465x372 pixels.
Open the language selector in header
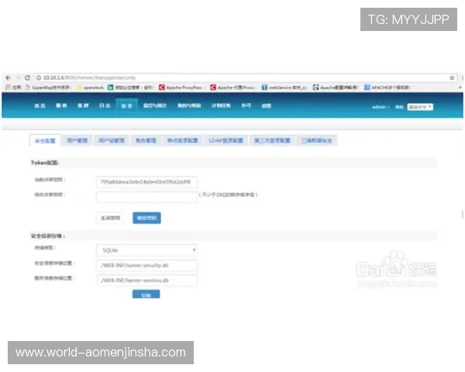pyautogui.click(x=420, y=106)
